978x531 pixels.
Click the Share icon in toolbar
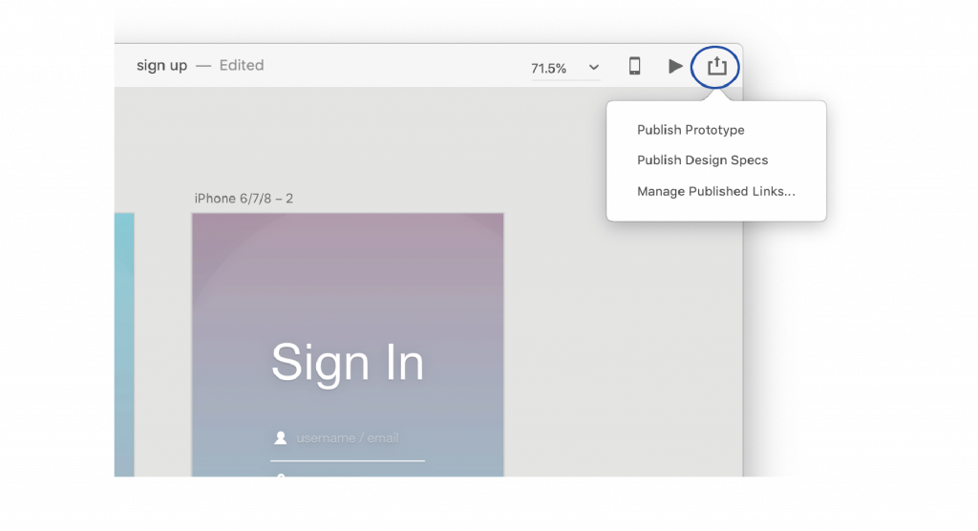click(x=716, y=66)
